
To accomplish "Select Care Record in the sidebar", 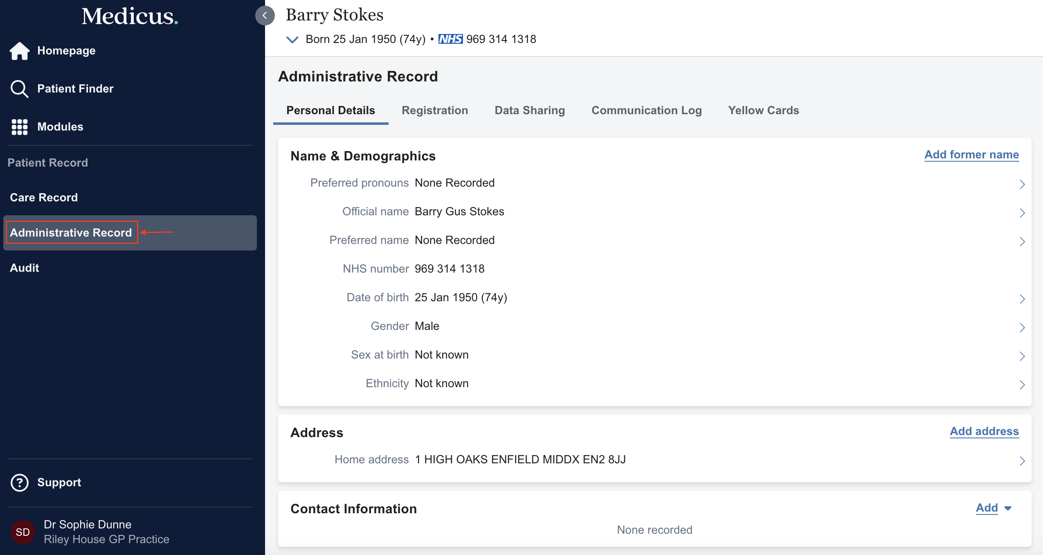I will (44, 198).
